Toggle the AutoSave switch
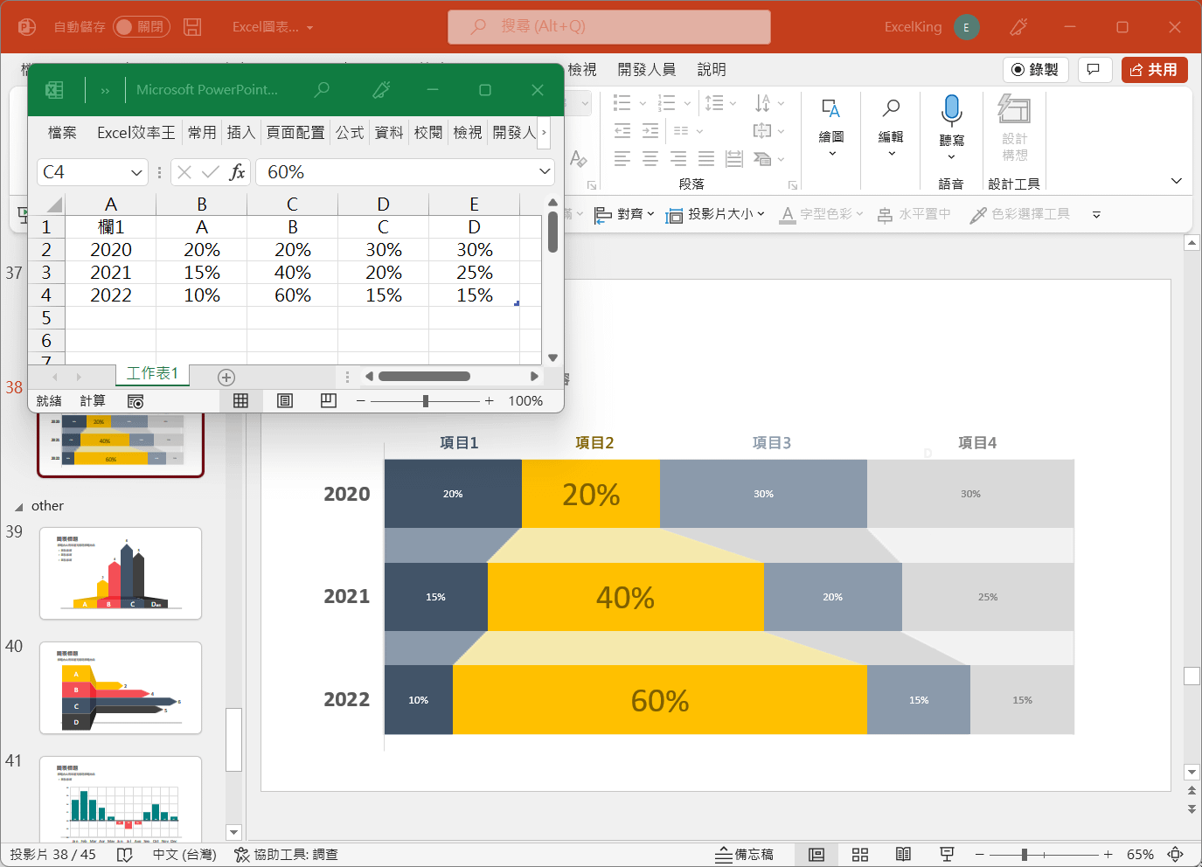The image size is (1202, 867). click(x=141, y=27)
